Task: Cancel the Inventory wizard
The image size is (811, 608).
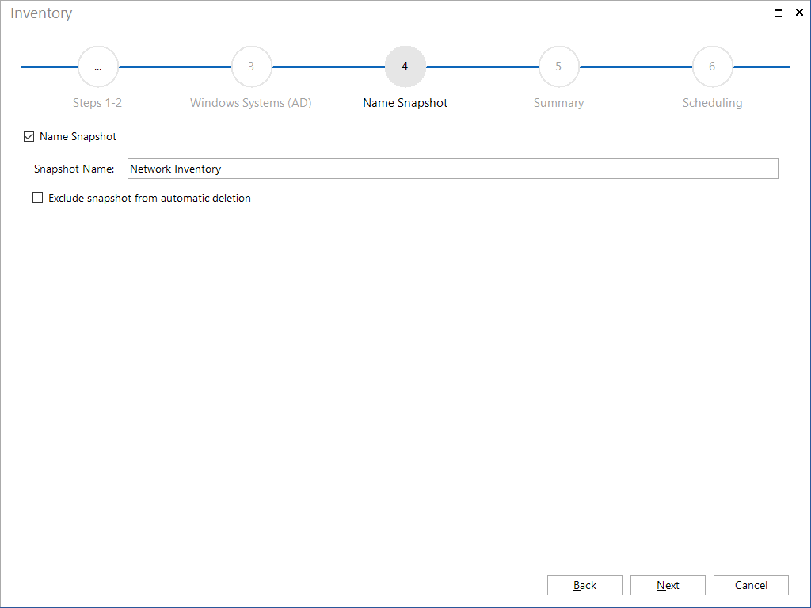Action: tap(751, 585)
